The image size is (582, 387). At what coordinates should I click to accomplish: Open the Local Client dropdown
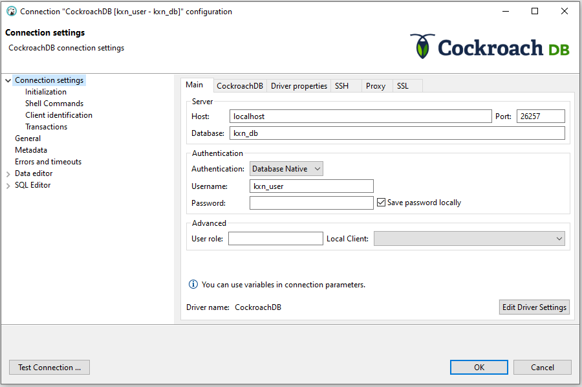(x=469, y=238)
